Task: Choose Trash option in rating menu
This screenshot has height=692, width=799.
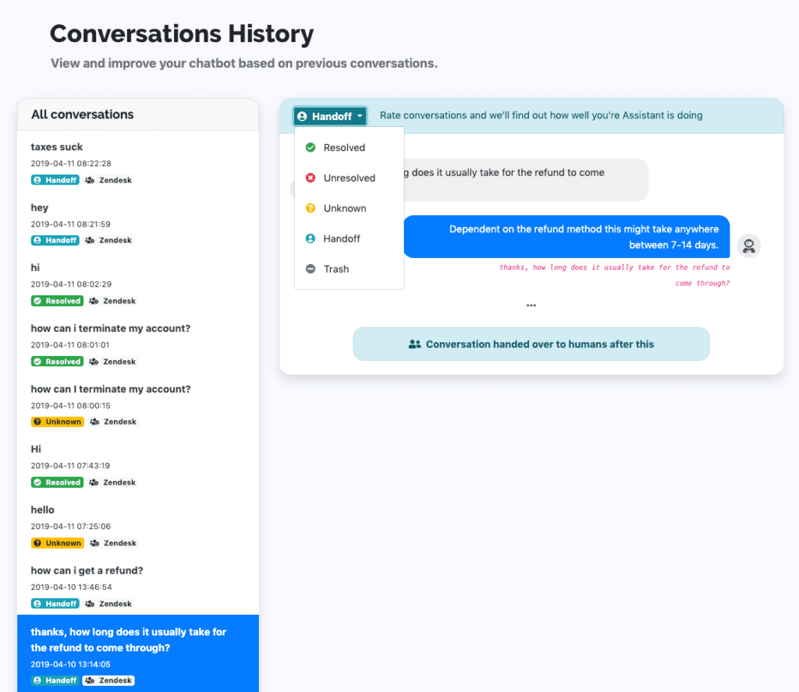Action: [336, 269]
